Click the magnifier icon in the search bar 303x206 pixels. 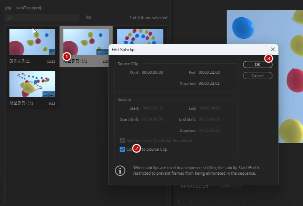click(x=10, y=17)
